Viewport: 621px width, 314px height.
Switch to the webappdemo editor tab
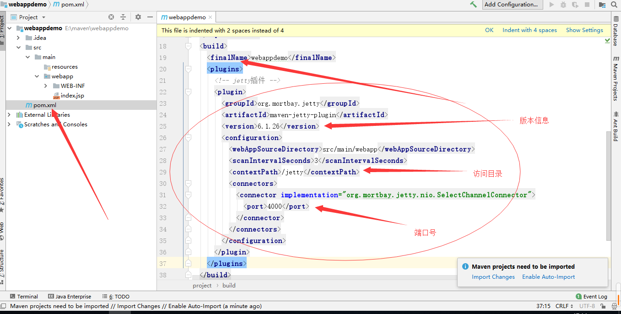pos(187,17)
